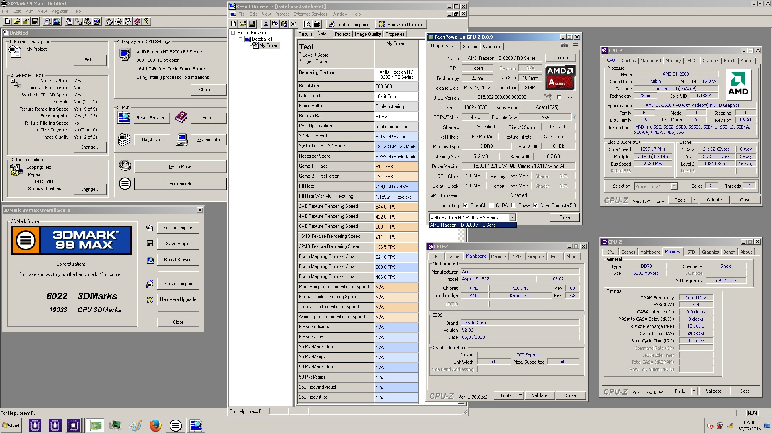Screen dimensions: 772x434
Task: Open Internet Services menu in Result Browser
Action: click(310, 14)
